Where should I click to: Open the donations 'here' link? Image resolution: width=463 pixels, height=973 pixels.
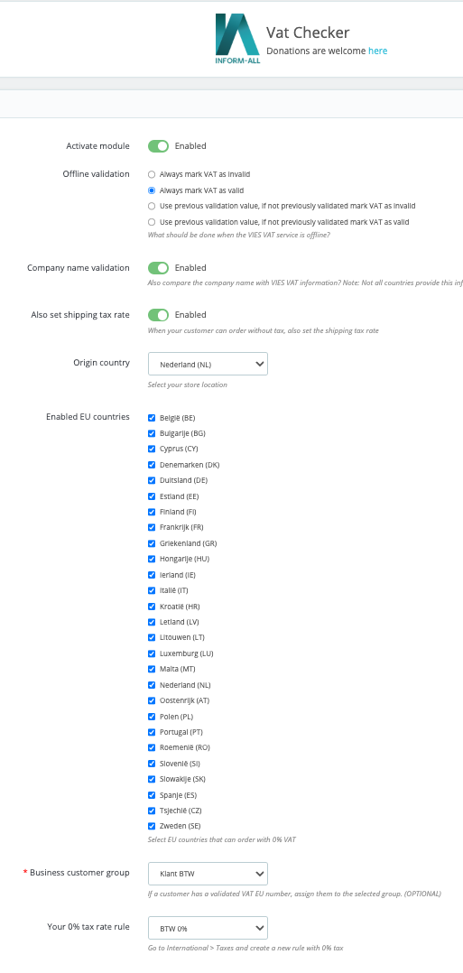coord(377,51)
